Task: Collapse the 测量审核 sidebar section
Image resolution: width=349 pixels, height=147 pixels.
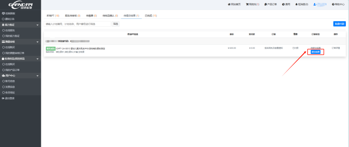Action: pos(37,41)
